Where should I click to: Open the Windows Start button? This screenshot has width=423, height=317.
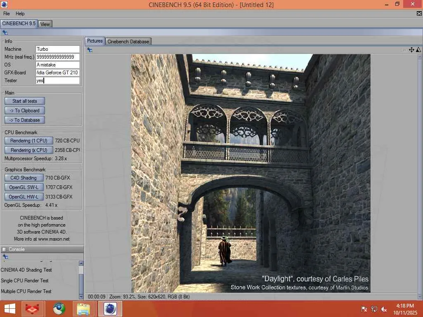click(x=10, y=309)
